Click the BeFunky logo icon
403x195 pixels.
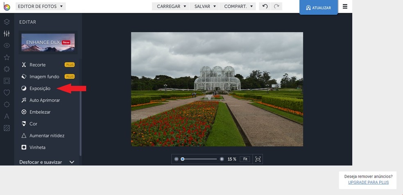point(7,7)
